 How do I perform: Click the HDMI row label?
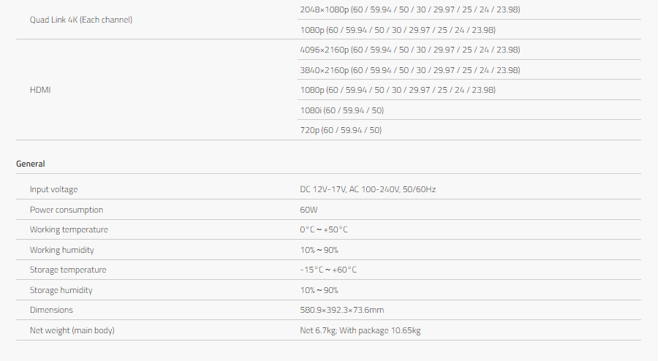coord(40,90)
